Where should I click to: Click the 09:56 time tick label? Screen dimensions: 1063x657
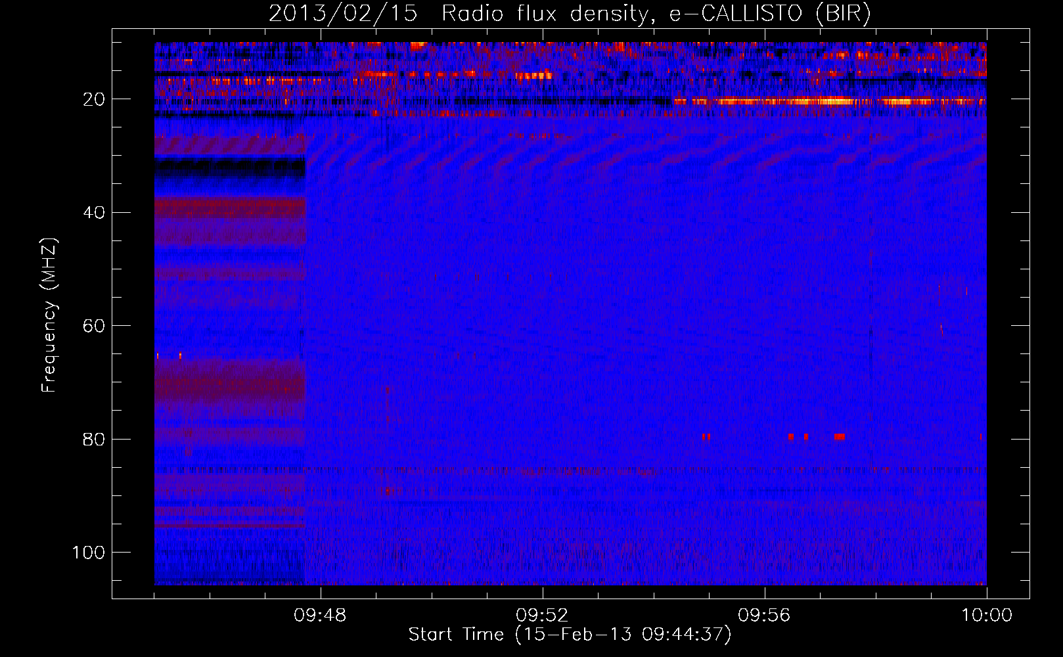pos(764,616)
